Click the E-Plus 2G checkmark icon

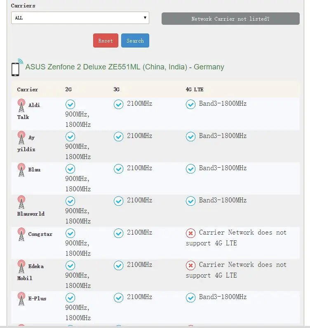pyautogui.click(x=70, y=298)
